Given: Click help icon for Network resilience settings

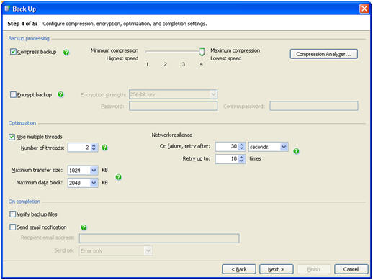Looking at the screenshot, I should pyautogui.click(x=296, y=151).
